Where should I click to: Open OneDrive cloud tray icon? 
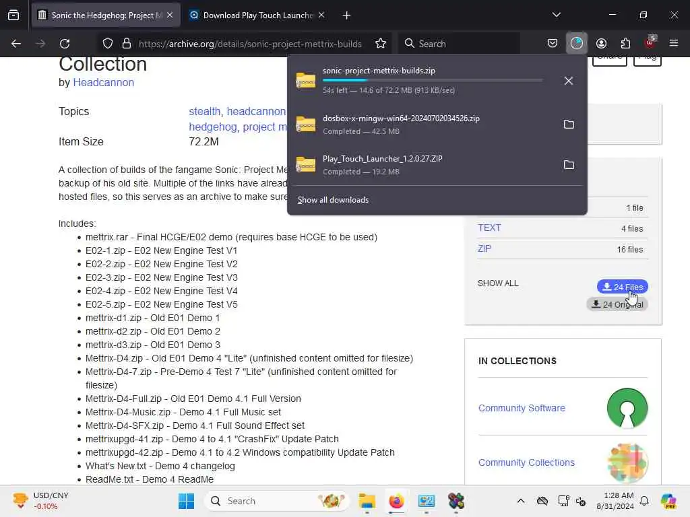tap(542, 501)
